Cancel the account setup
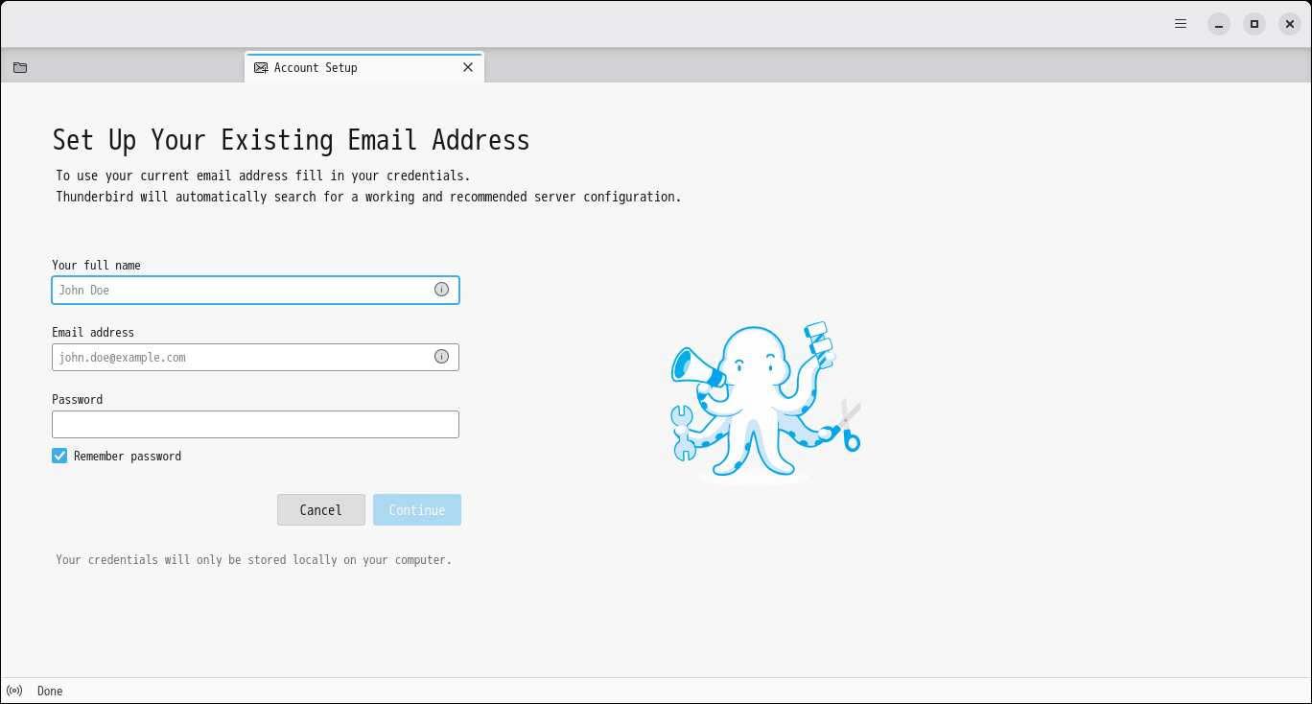Screen dimensions: 1312x704 tap(321, 510)
